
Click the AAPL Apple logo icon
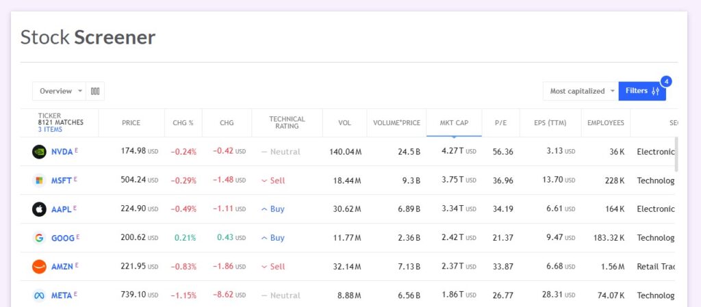click(39, 209)
